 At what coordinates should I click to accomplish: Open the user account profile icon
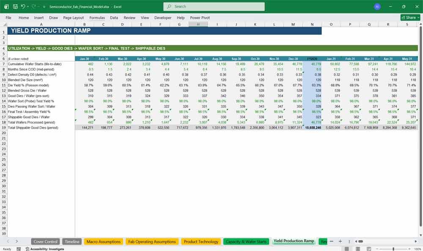[x=377, y=6]
